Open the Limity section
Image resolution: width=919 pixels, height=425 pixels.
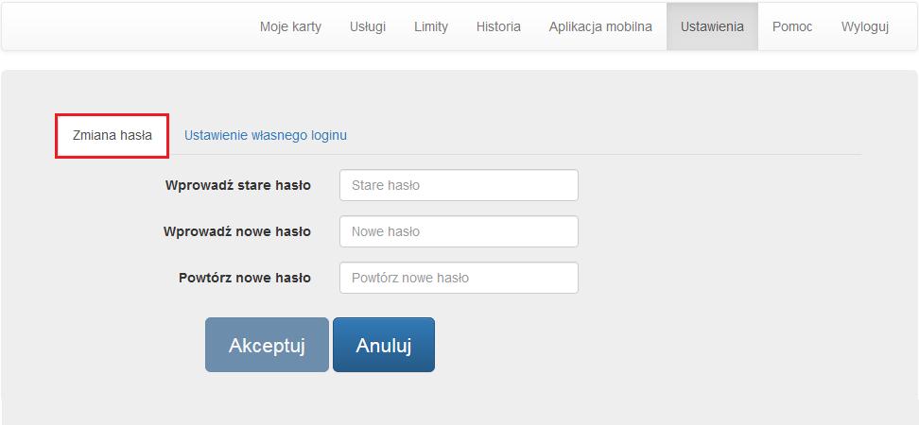[x=431, y=27]
